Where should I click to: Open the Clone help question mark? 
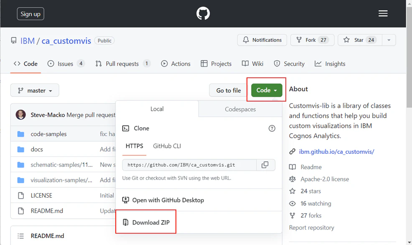[272, 128]
